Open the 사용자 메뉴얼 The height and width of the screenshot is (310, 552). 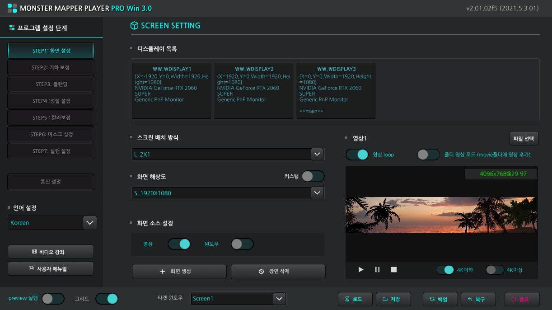(51, 268)
